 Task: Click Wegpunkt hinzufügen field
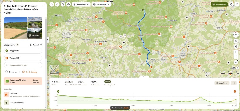23,65
